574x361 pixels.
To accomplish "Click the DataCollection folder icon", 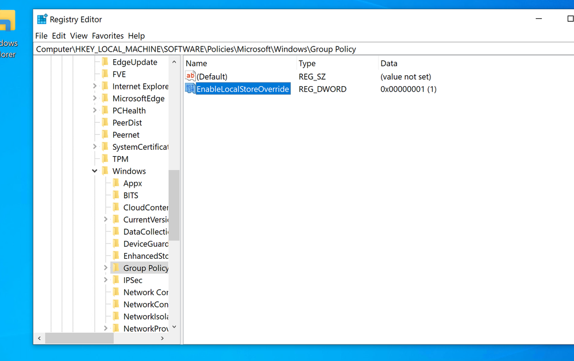I will (116, 231).
